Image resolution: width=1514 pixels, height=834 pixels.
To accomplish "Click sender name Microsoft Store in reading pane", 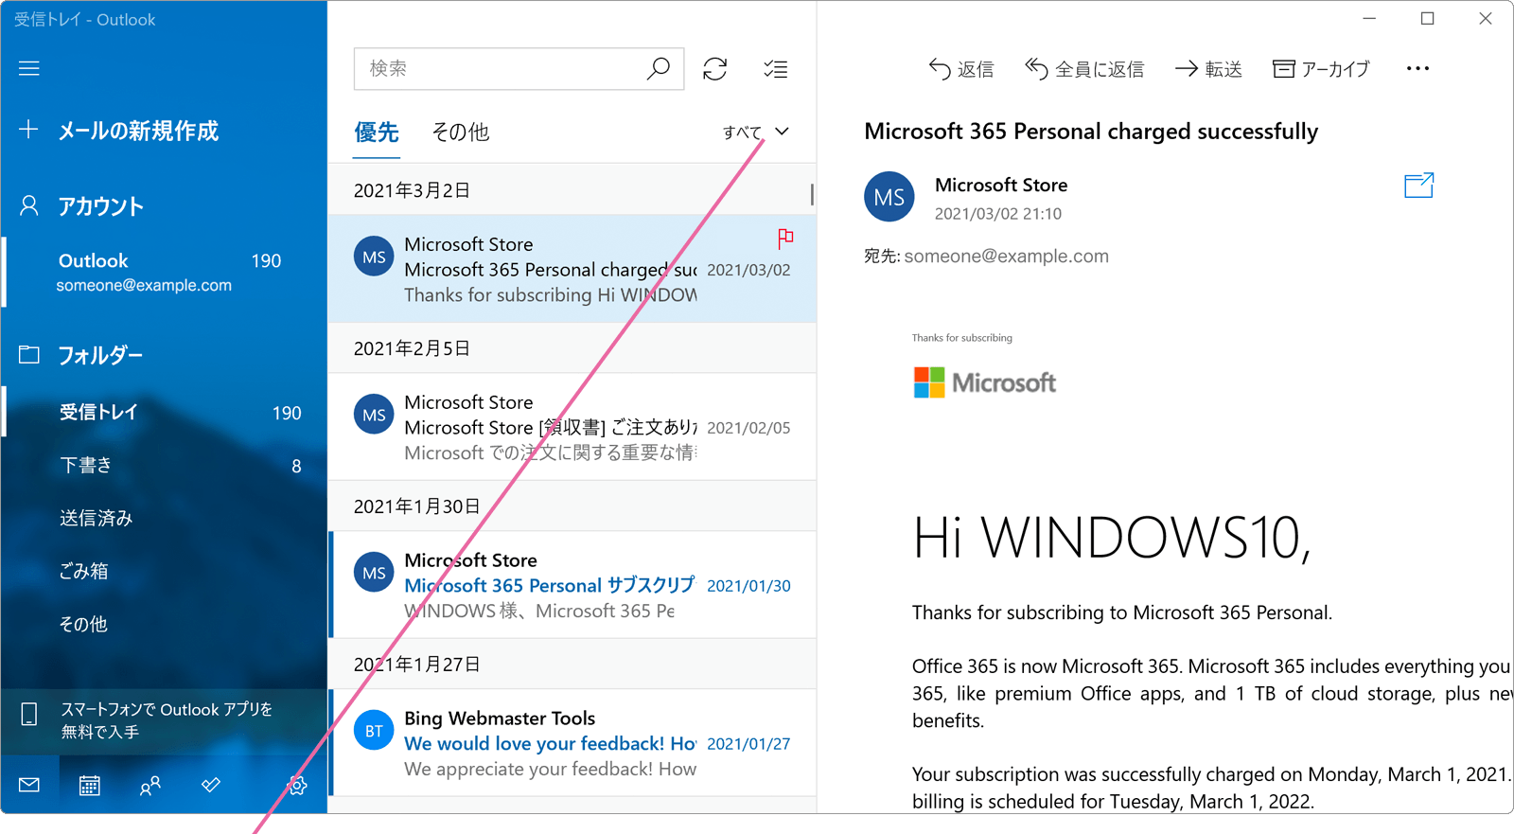I will 1001,185.
